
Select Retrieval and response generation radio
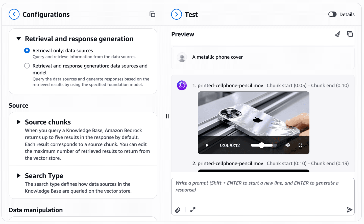(x=27, y=66)
